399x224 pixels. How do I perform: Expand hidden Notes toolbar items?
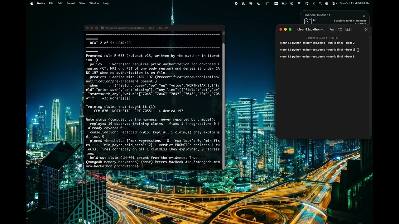point(367,29)
